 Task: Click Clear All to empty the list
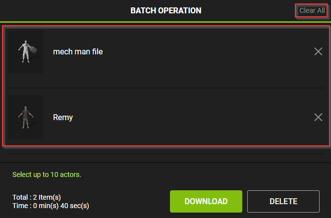click(312, 10)
